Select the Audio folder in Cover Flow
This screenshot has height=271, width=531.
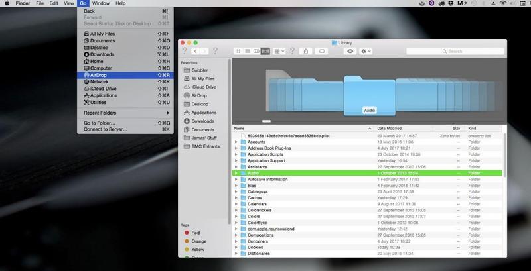click(370, 96)
